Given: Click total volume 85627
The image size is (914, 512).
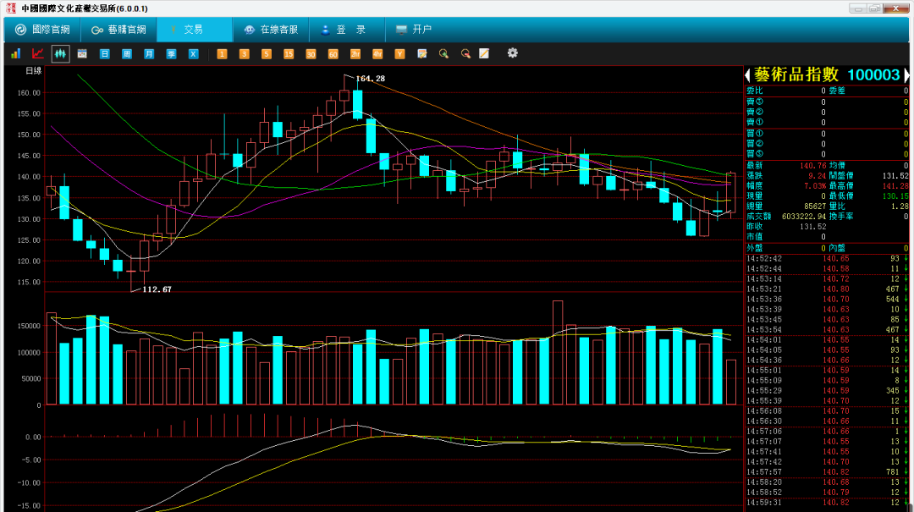Looking at the screenshot, I should pos(815,206).
